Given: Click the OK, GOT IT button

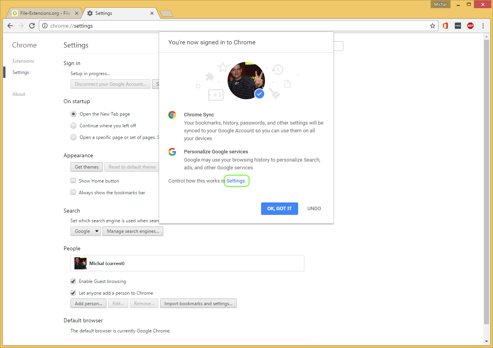Looking at the screenshot, I should pos(279,208).
